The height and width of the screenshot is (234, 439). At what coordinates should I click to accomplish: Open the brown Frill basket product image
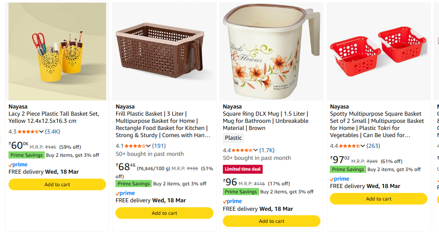pyautogui.click(x=165, y=51)
